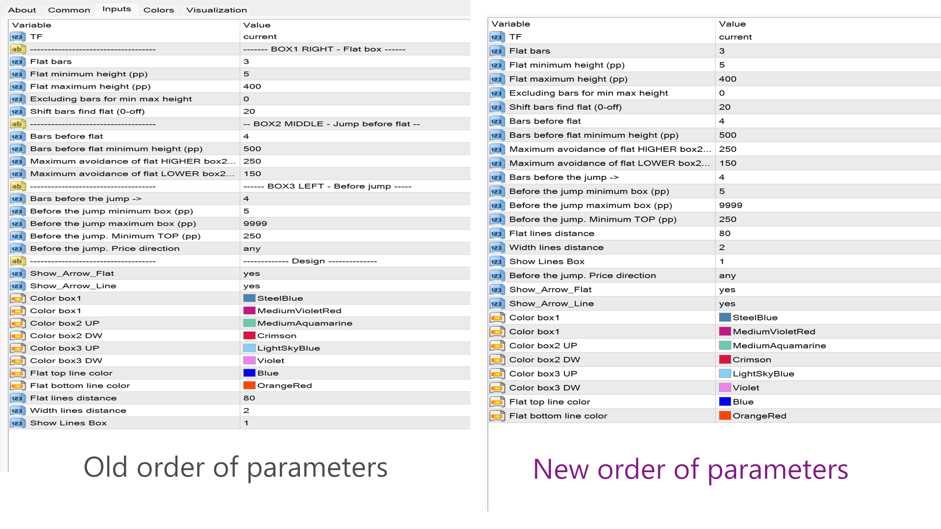Click the color icon beside Color box2 UP in old list
The height and width of the screenshot is (529, 941).
point(17,323)
